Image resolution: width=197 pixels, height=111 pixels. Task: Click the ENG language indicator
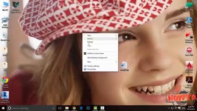pos(183,108)
